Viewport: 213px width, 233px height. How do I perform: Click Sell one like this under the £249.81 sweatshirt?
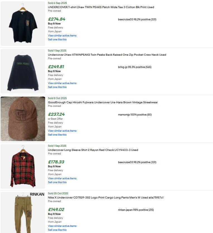[57, 87]
